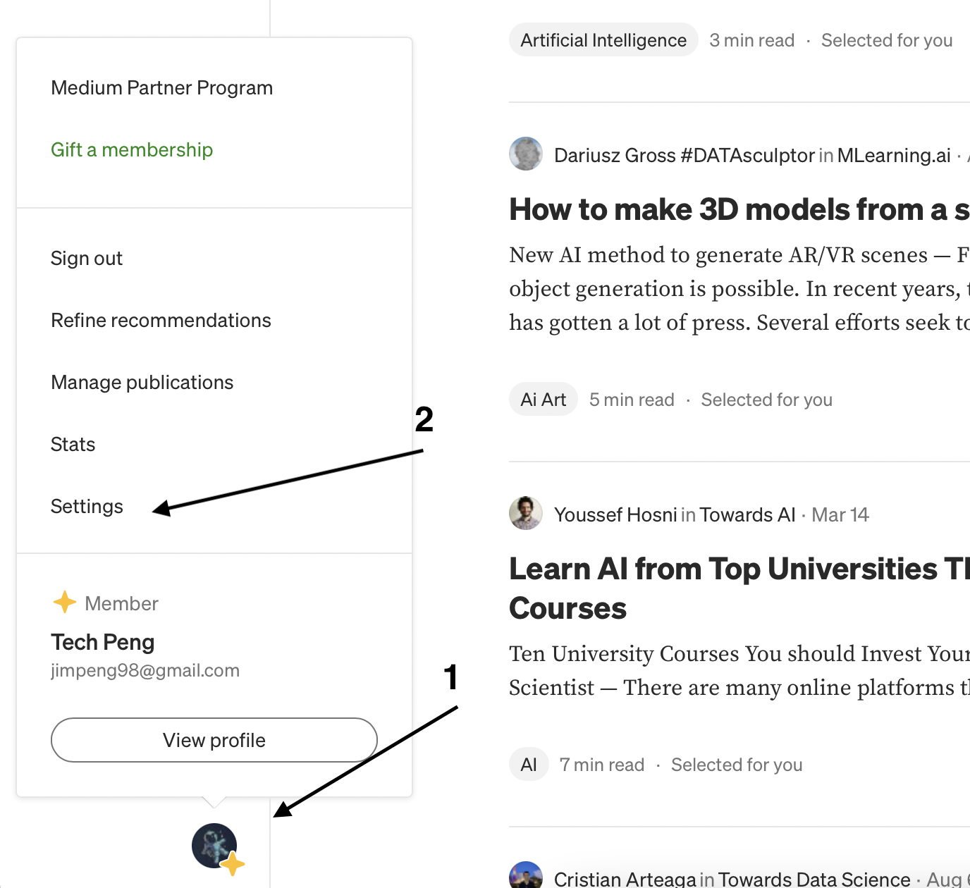Click the New AI method article excerpt
This screenshot has width=970, height=888.
[739, 288]
